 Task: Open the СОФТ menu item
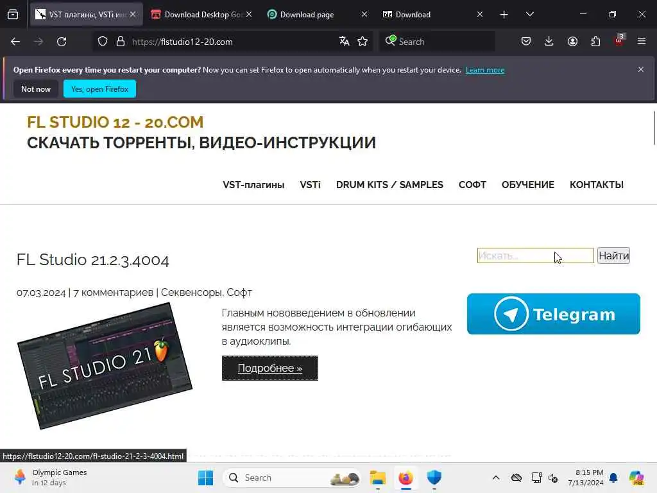click(472, 185)
